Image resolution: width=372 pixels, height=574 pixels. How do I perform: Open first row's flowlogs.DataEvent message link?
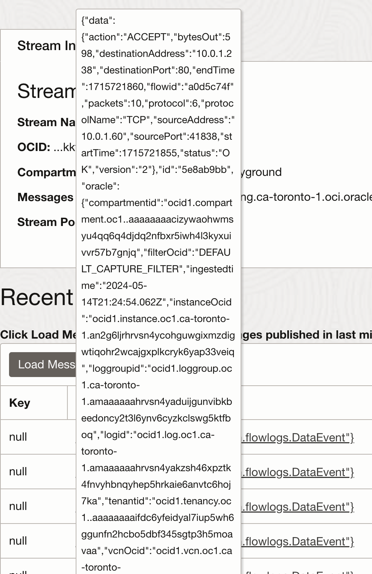[297, 437]
